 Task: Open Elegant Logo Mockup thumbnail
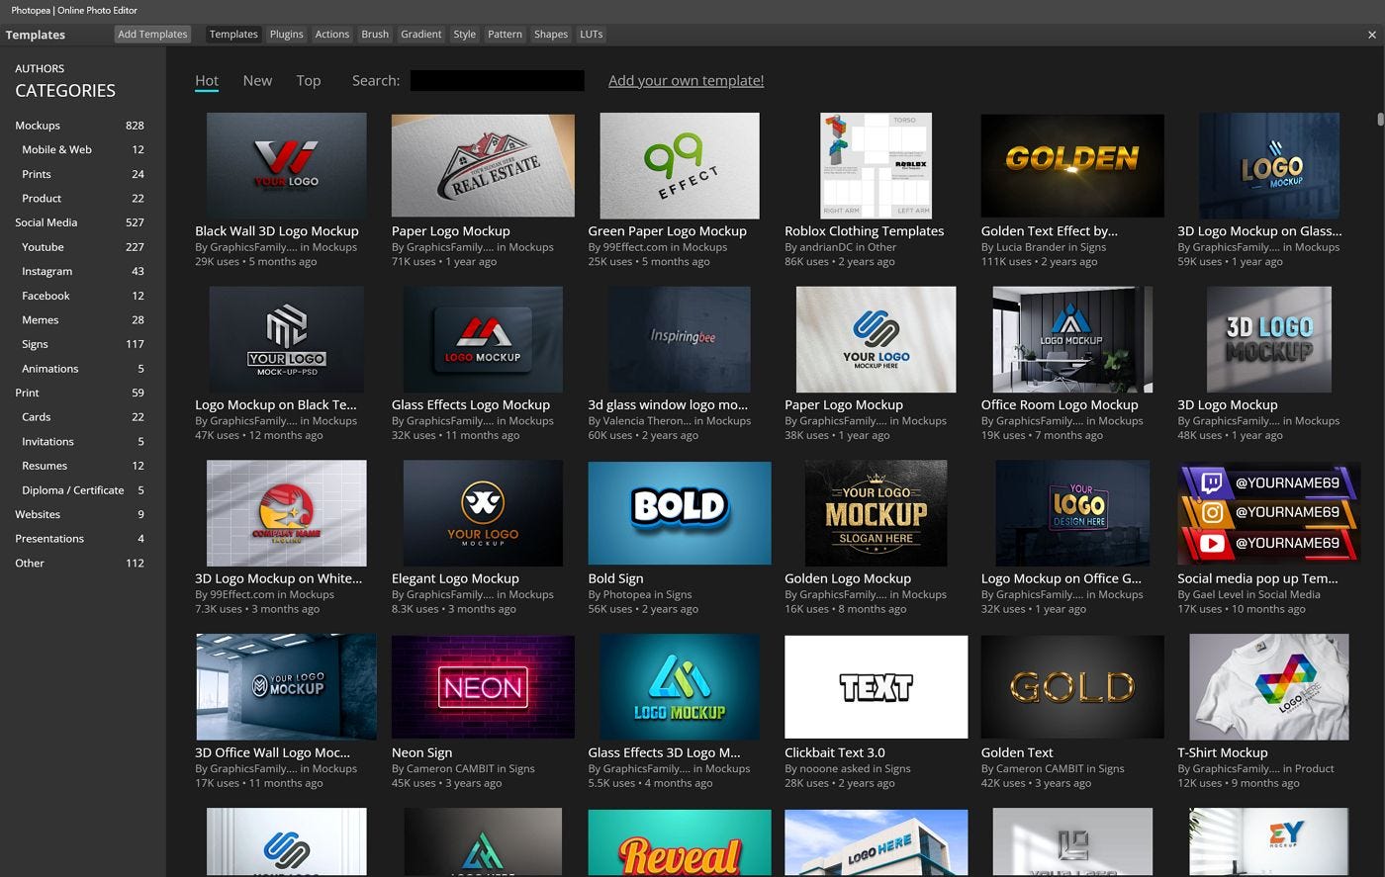[x=483, y=513]
